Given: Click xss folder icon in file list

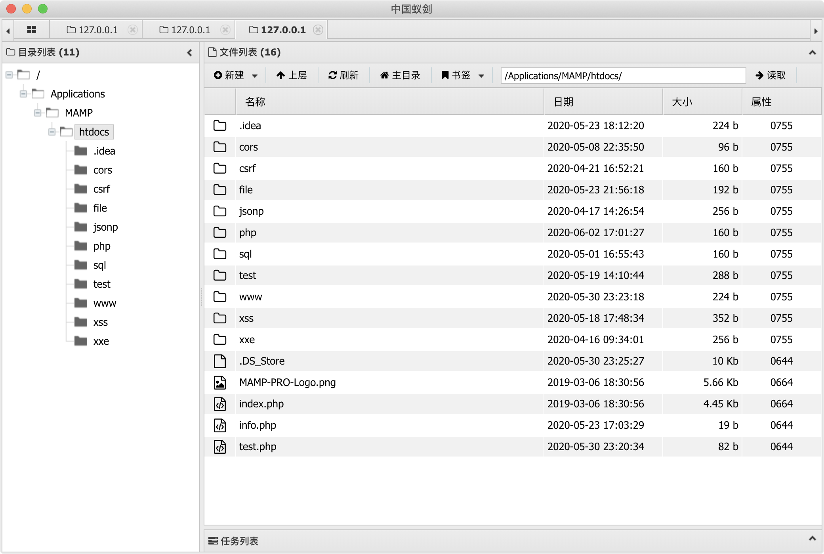Looking at the screenshot, I should point(220,318).
